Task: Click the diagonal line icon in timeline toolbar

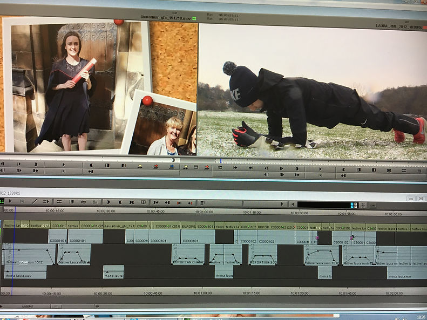Action: pyautogui.click(x=34, y=202)
